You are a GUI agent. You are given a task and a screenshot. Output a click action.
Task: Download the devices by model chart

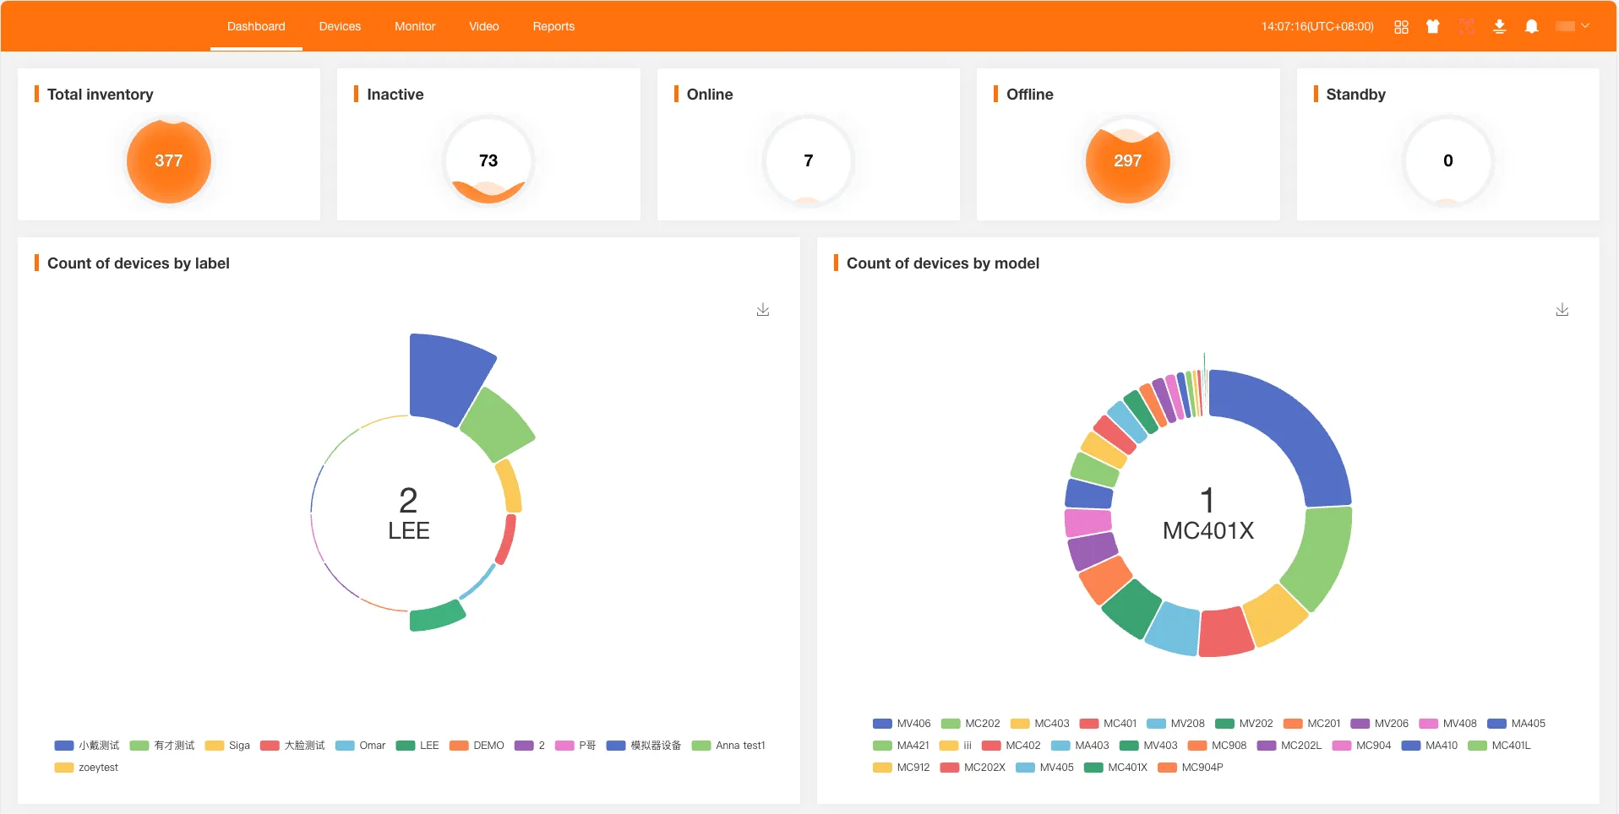pos(1562,310)
